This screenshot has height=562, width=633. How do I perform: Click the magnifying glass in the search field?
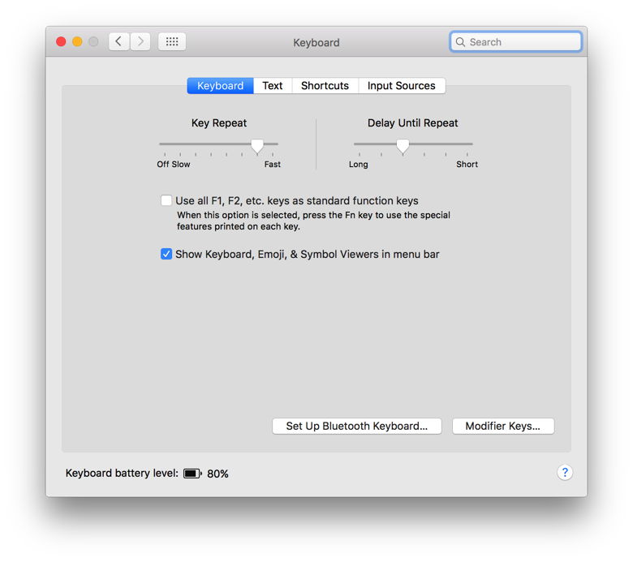460,42
